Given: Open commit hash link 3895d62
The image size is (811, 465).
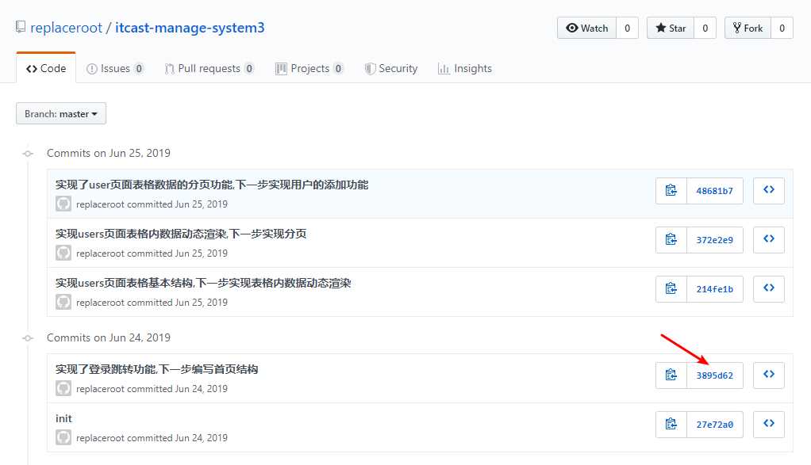Looking at the screenshot, I should pyautogui.click(x=715, y=375).
